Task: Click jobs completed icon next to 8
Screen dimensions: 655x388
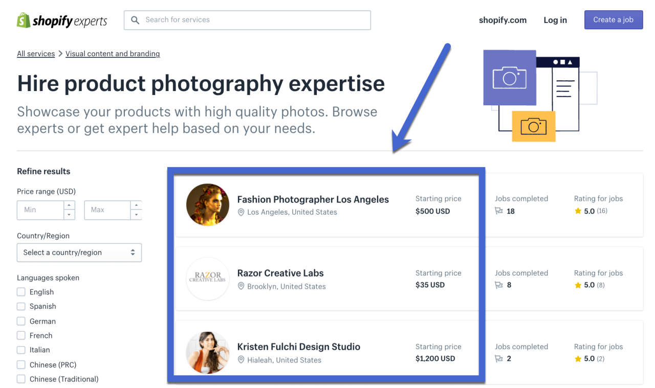Action: (499, 285)
